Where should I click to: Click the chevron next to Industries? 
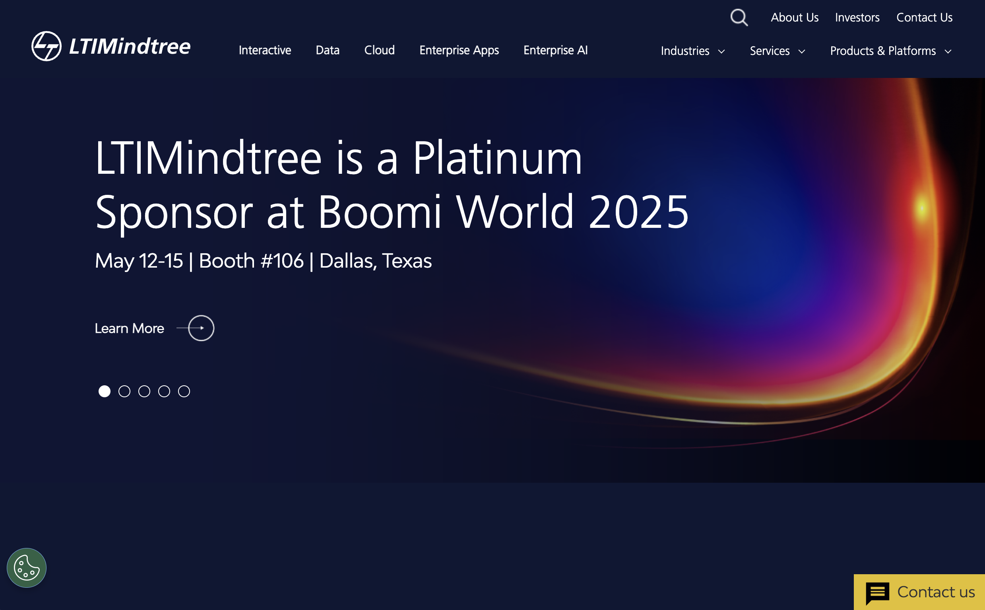tap(721, 51)
